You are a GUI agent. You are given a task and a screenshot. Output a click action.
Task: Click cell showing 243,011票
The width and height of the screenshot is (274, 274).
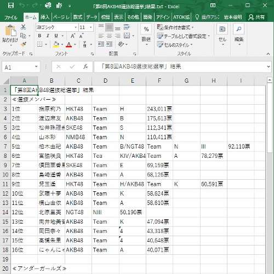pyautogui.click(x=159, y=109)
